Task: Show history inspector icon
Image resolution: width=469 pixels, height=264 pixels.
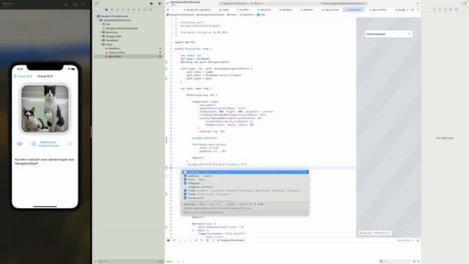Action: point(440,10)
